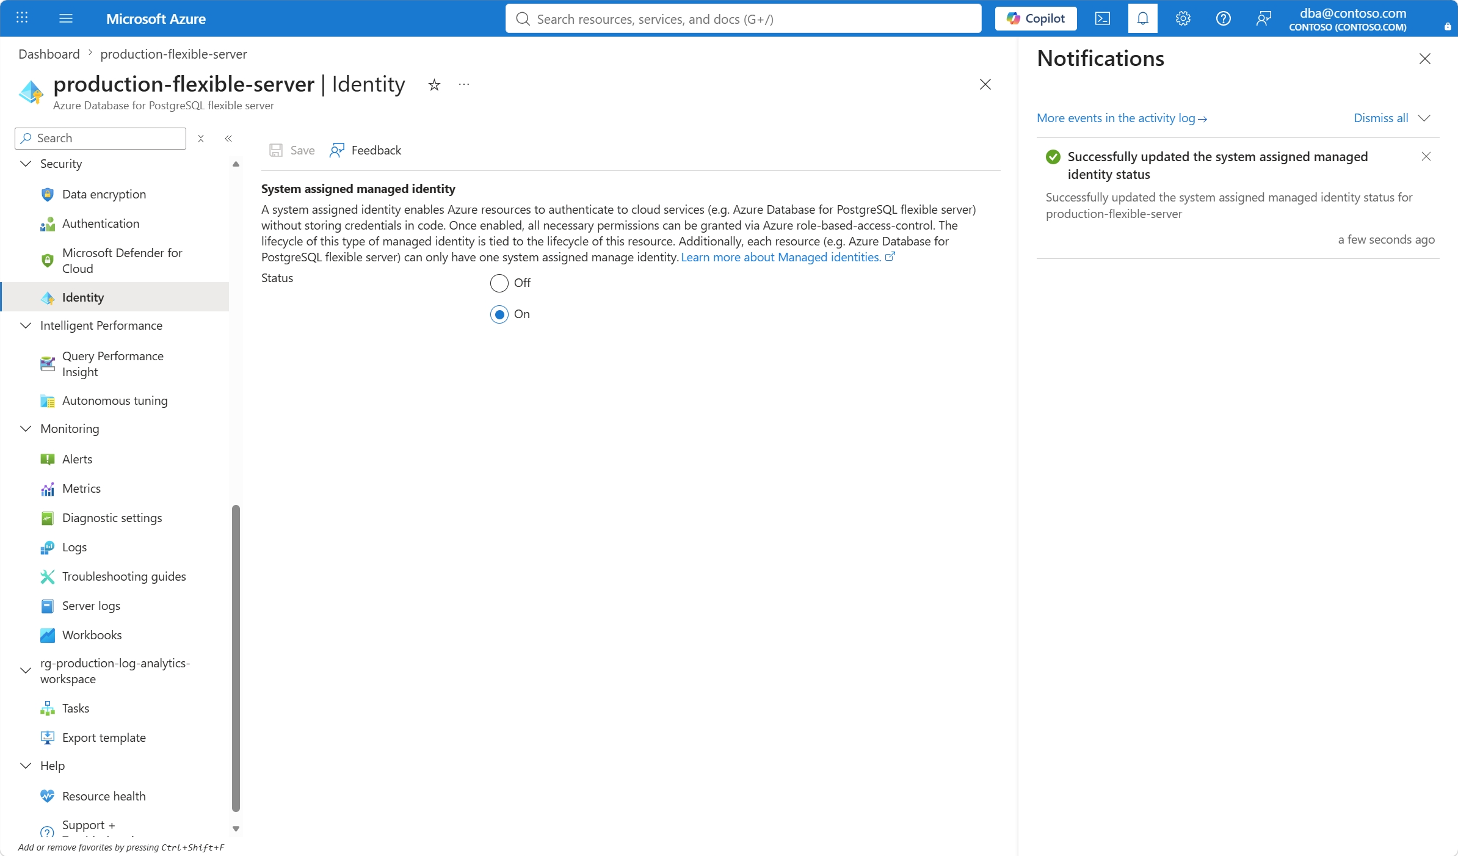The width and height of the screenshot is (1458, 856).
Task: Click the Microsoft Defender for Cloud icon
Action: coord(47,261)
